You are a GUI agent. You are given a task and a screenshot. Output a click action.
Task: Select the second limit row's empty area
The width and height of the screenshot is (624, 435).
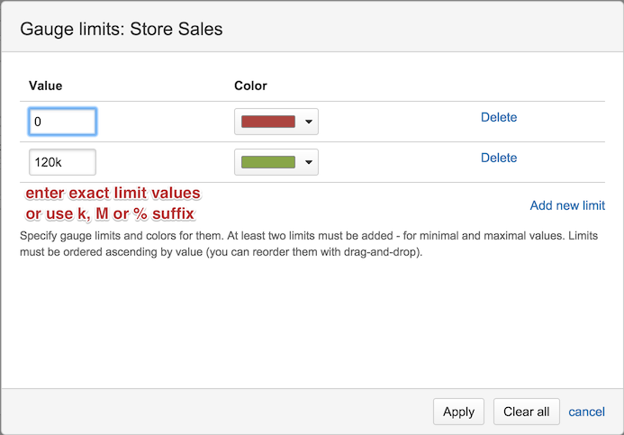click(398, 162)
